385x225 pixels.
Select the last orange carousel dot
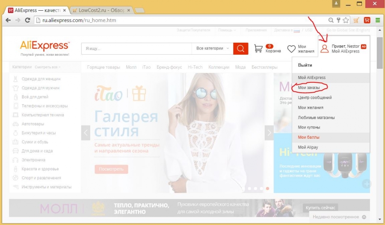point(267,188)
